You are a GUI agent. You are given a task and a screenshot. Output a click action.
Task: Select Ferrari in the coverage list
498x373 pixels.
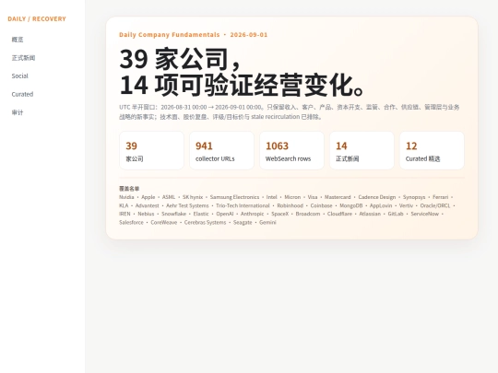pos(440,197)
